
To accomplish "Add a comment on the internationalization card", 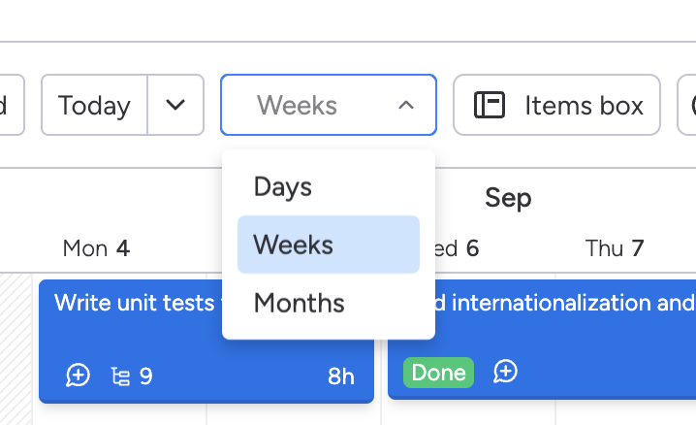I will pos(505,372).
